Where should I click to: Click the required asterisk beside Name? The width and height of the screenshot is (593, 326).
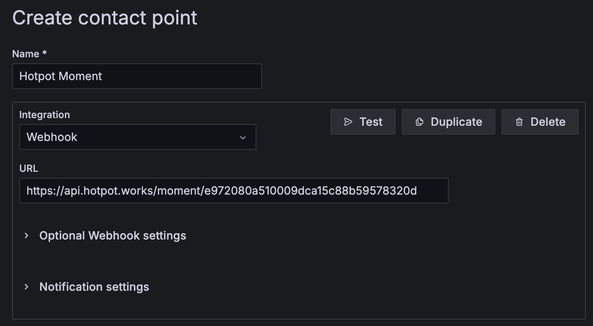(x=44, y=52)
